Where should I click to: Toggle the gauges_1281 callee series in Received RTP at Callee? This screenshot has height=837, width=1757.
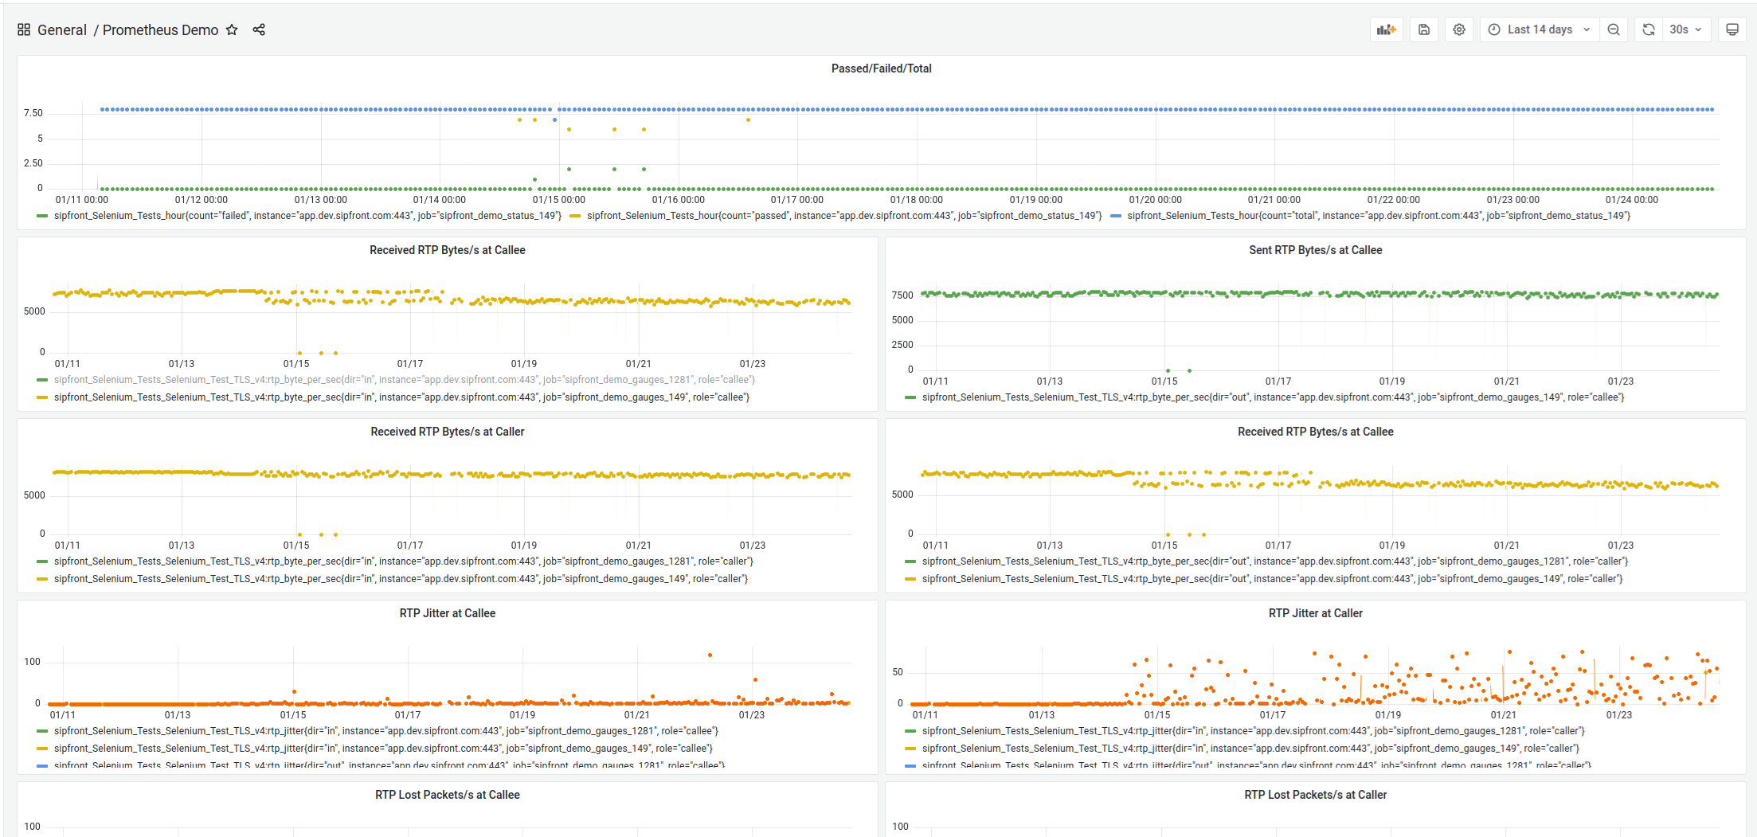coord(405,380)
